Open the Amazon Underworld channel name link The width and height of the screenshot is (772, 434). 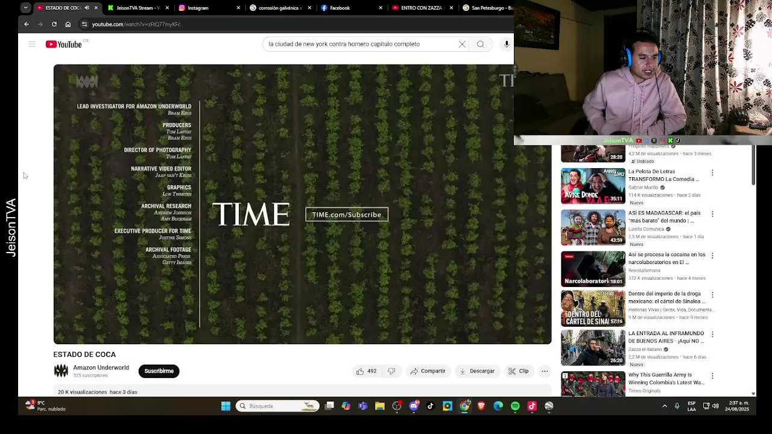tap(101, 368)
